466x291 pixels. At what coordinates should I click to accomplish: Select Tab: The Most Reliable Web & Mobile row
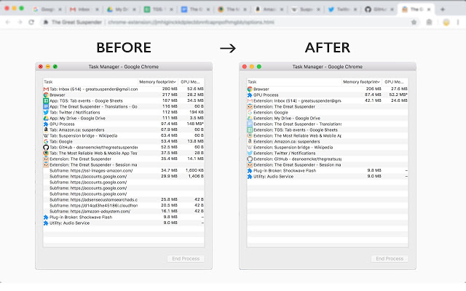click(x=124, y=154)
